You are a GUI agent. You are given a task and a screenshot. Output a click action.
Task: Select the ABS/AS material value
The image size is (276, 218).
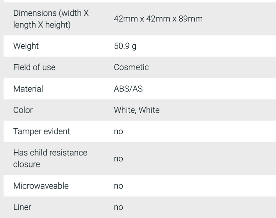128,89
